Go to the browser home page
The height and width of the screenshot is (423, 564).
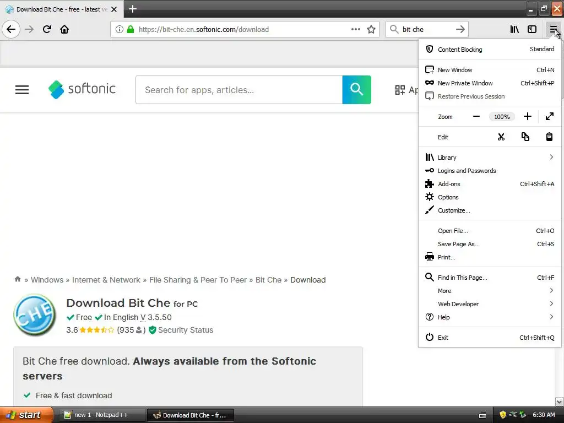click(64, 29)
